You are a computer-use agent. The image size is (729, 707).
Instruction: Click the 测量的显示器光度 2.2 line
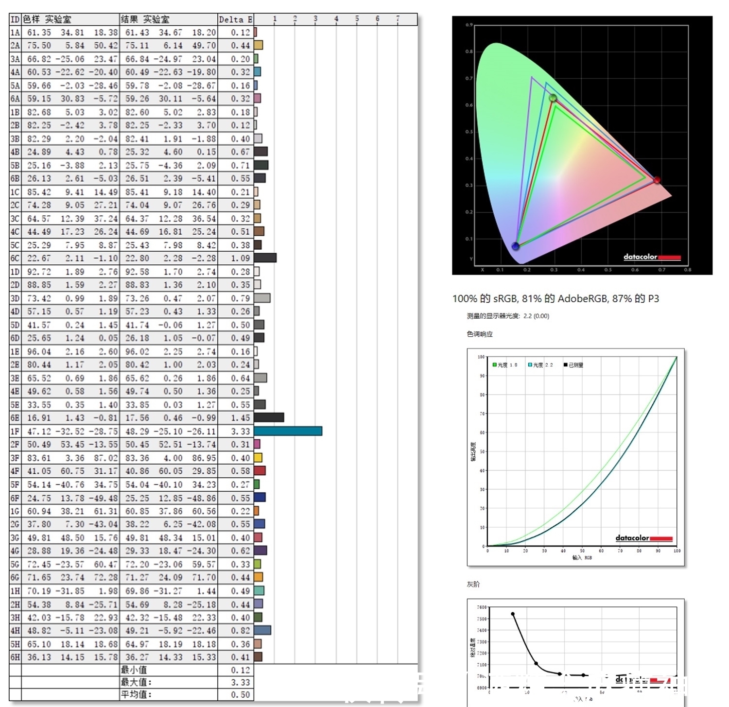point(508,316)
